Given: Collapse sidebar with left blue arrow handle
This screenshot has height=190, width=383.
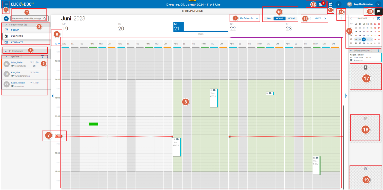Looking at the screenshot, I should [x=53, y=96].
